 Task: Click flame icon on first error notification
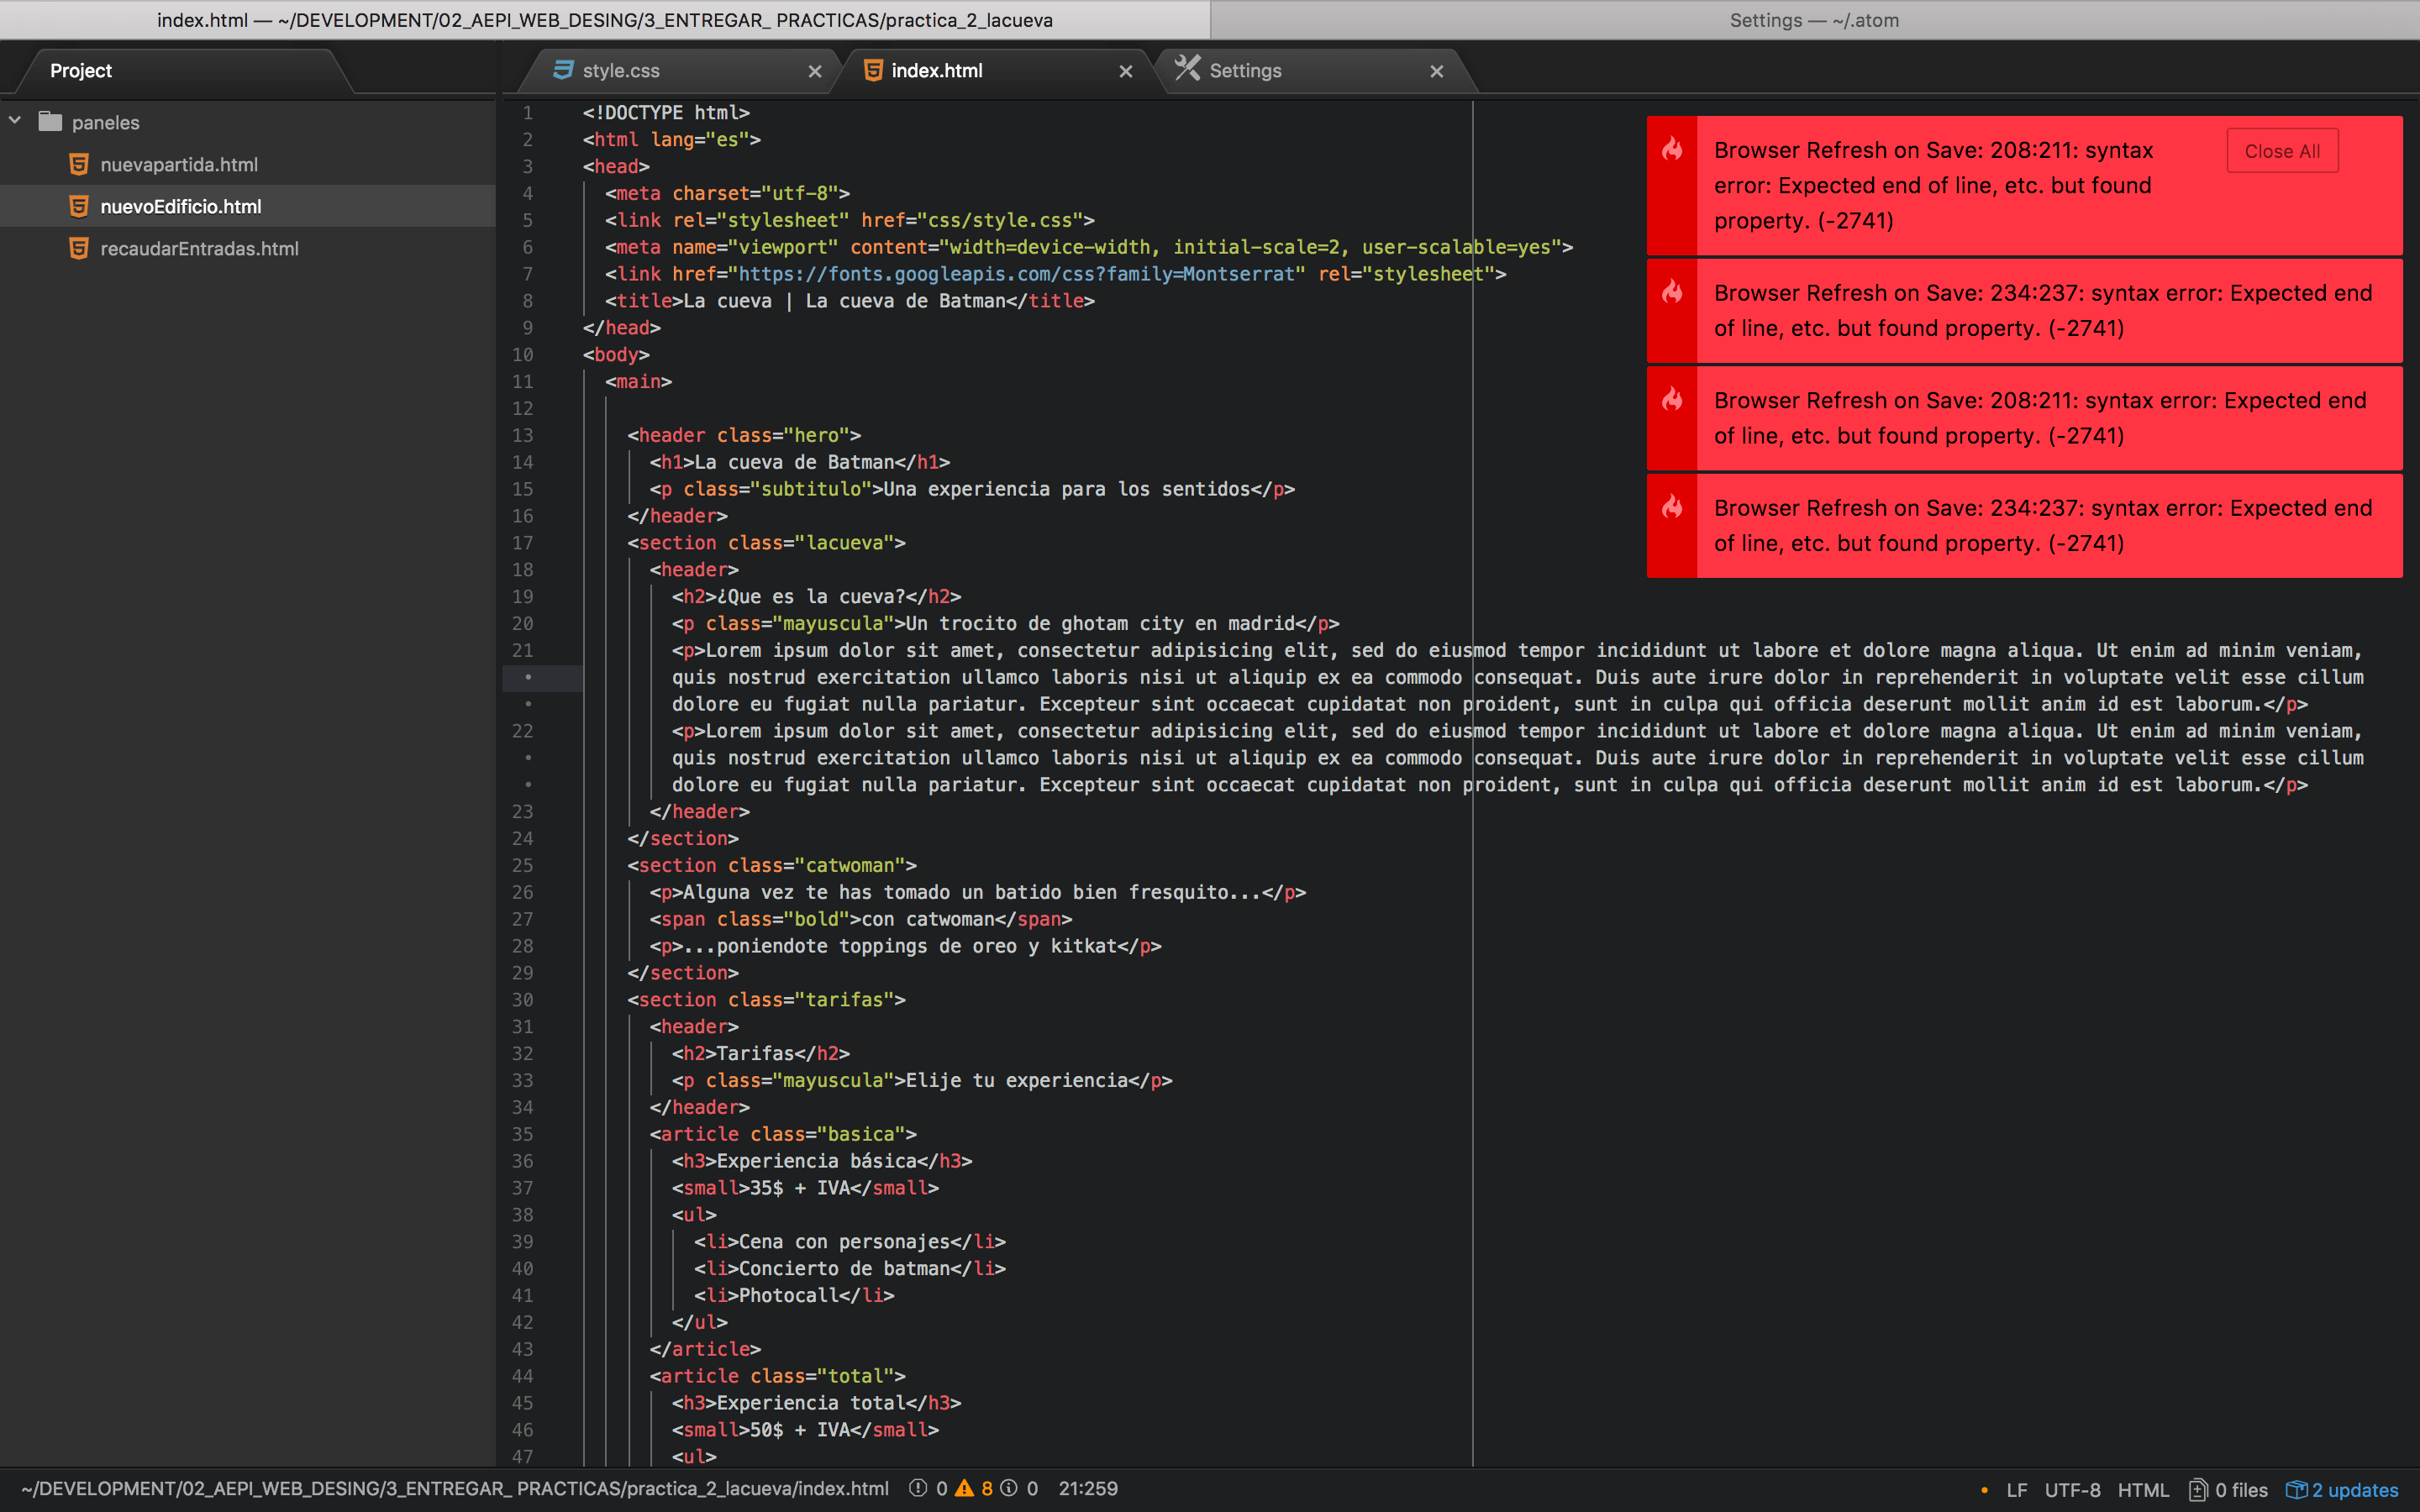(x=1672, y=150)
